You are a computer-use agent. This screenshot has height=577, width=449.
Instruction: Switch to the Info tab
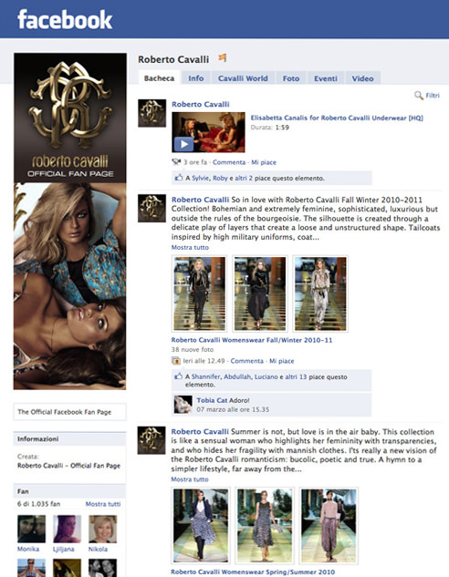(x=195, y=78)
